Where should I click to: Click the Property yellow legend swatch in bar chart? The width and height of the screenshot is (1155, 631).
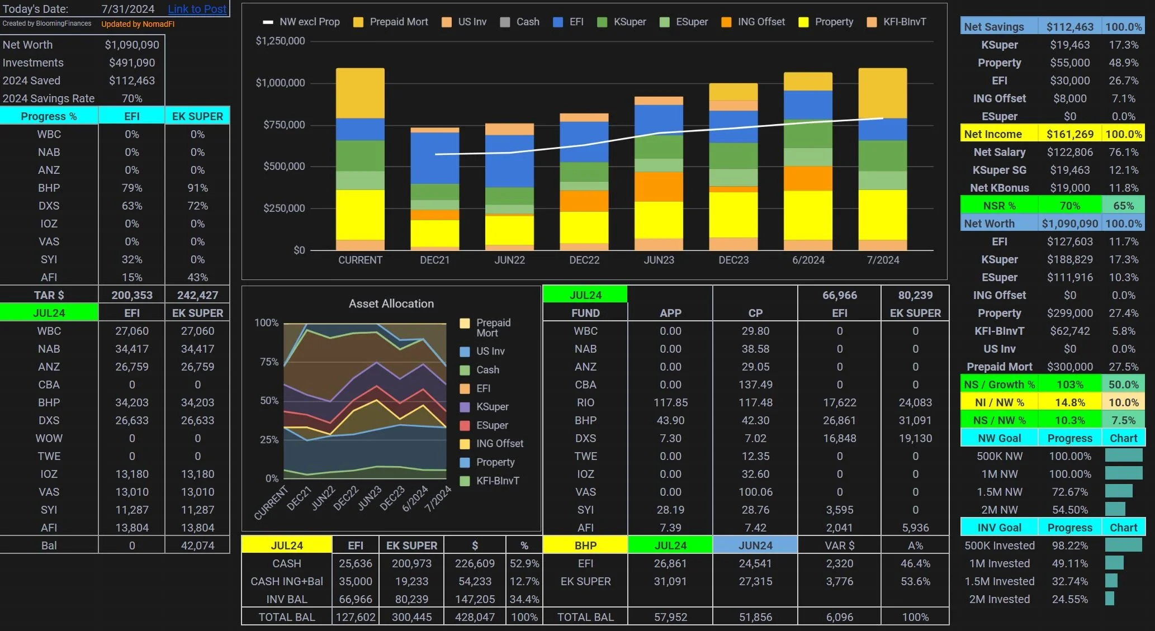tap(803, 22)
